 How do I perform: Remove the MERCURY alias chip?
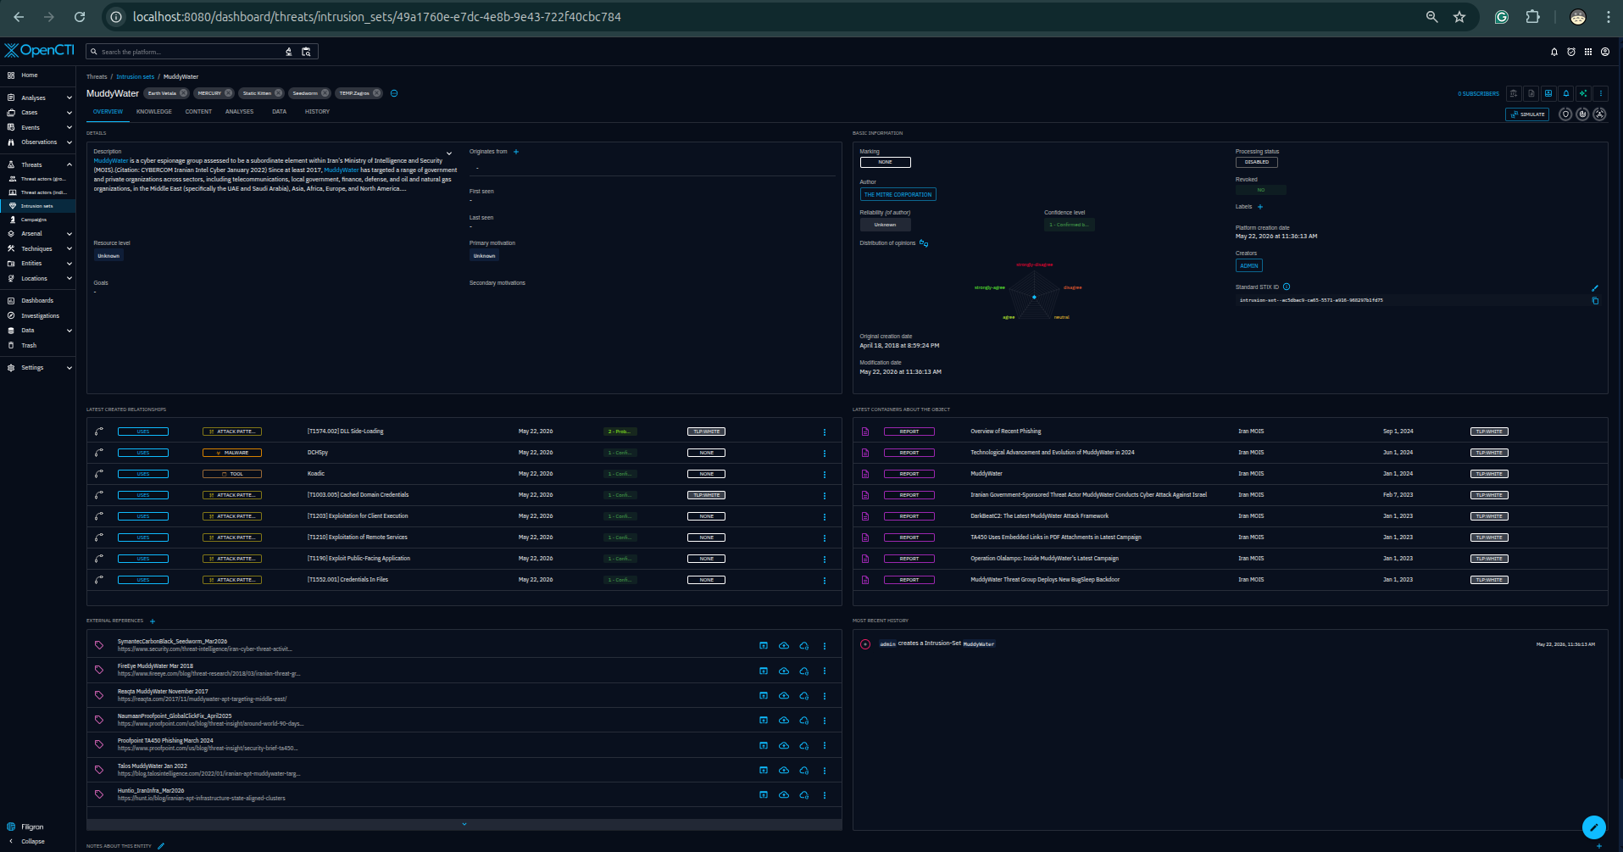228,93
